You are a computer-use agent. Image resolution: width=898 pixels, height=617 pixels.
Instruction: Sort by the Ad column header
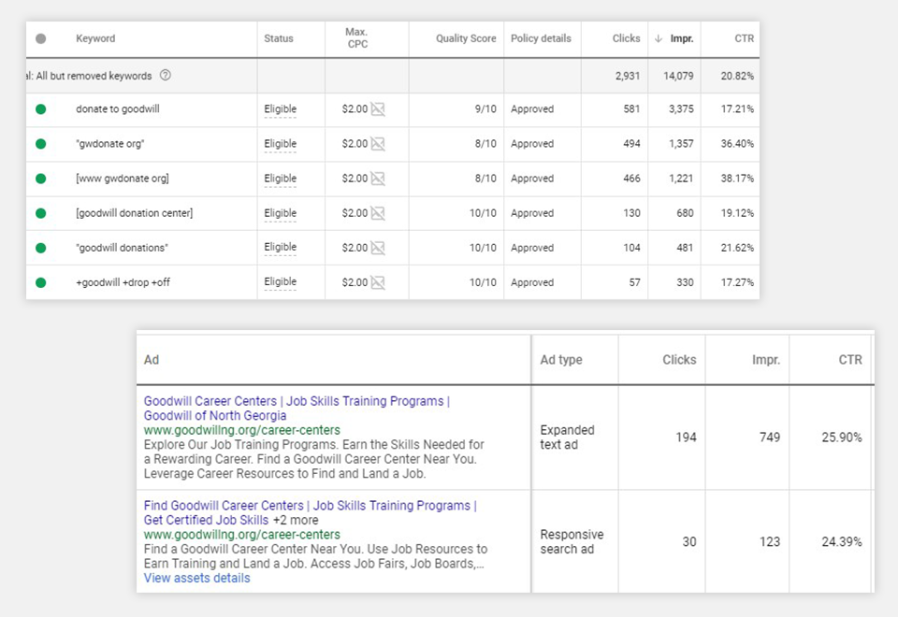pos(152,359)
